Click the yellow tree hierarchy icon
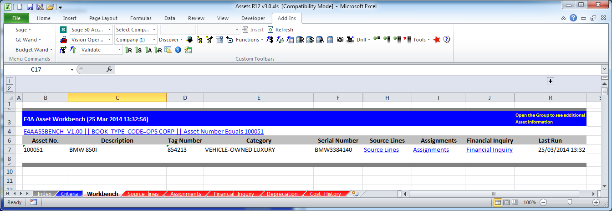 200,40
